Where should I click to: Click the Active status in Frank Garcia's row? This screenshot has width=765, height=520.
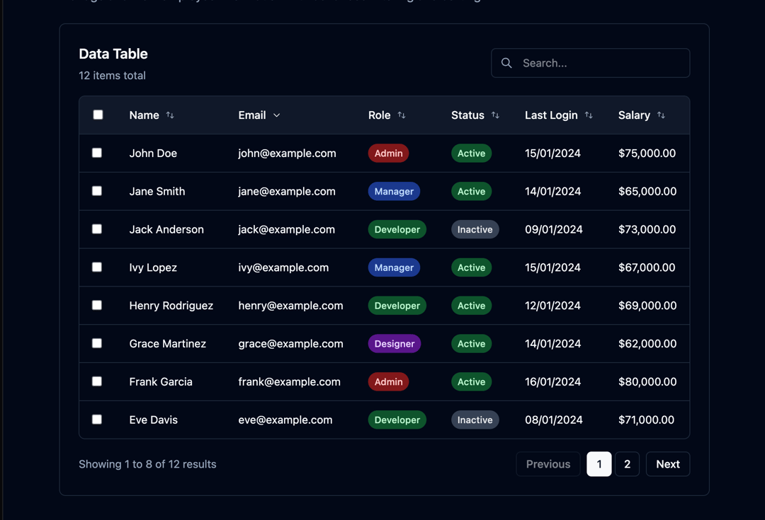click(471, 381)
